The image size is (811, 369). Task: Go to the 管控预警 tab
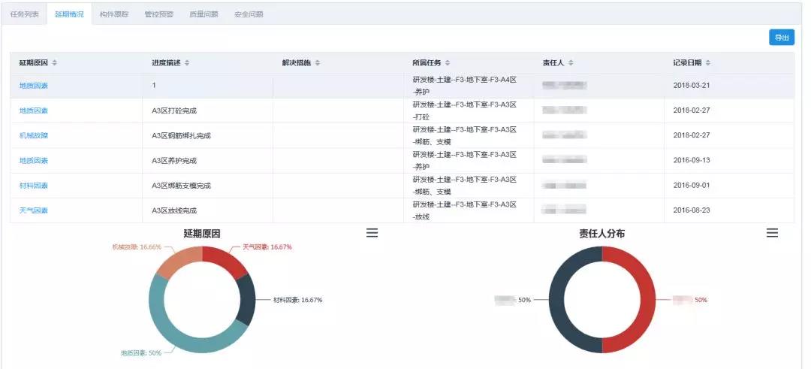click(158, 14)
